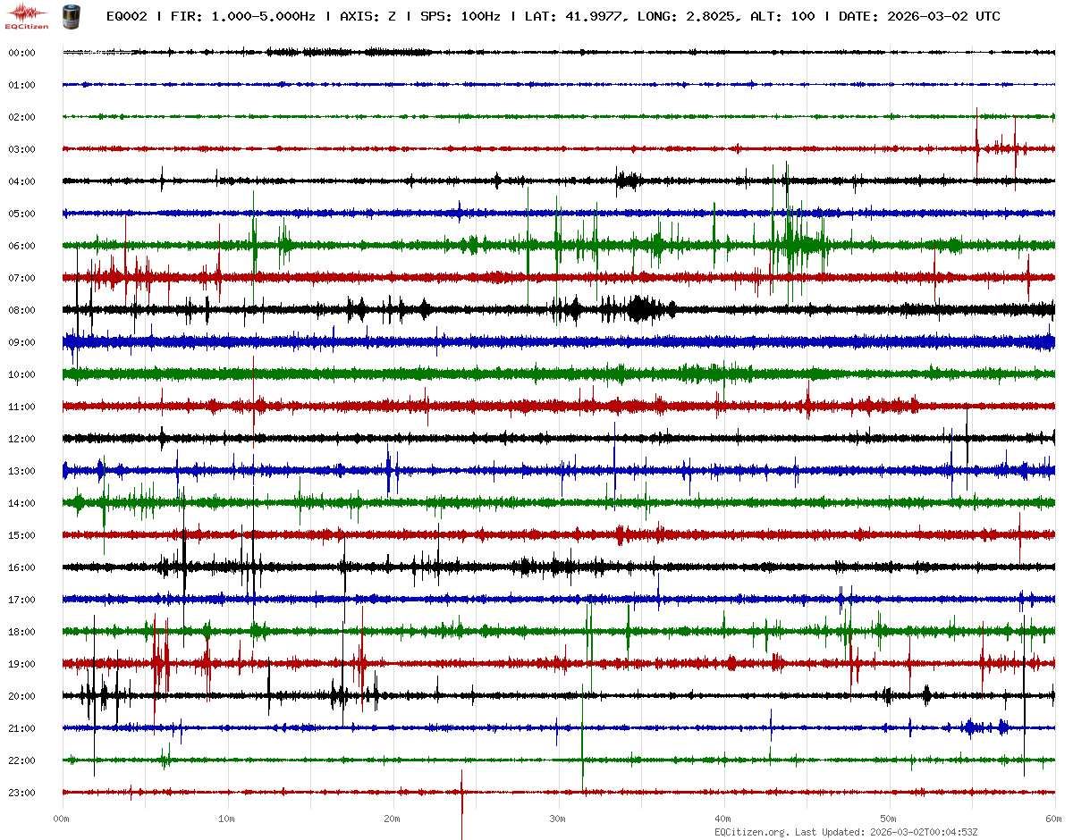Select the 23:00 hour row label

tap(21, 793)
